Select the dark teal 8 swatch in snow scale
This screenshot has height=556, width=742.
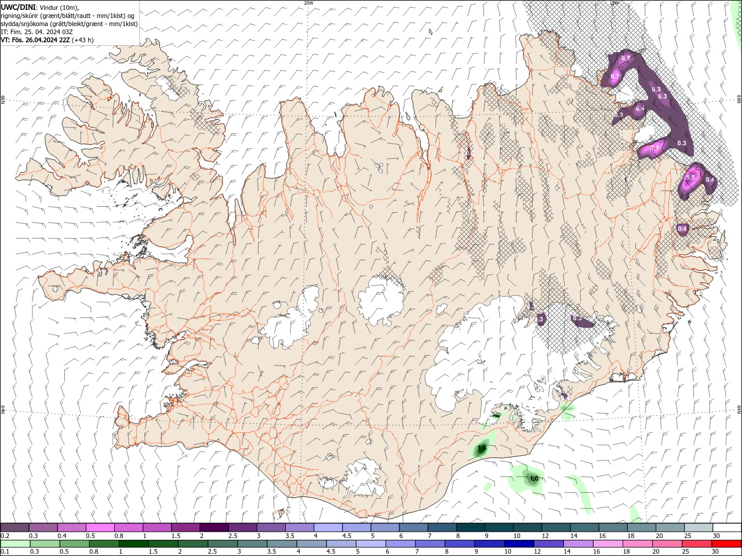click(470, 528)
